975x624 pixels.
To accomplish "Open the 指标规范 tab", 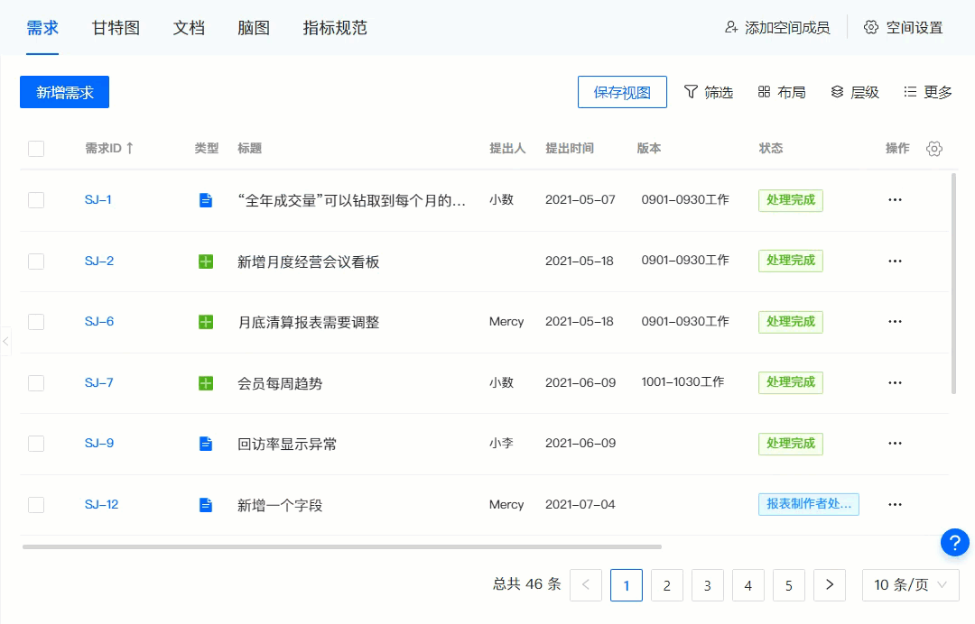I will [335, 27].
